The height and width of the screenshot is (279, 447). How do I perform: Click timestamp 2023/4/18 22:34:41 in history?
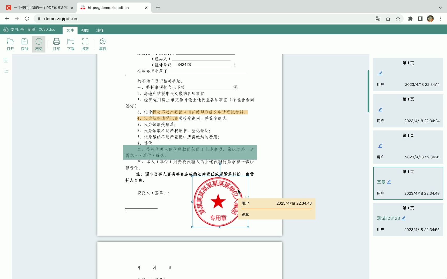(x=422, y=157)
